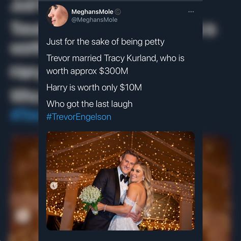Enlarge the wedding photo attachment

tap(120, 181)
